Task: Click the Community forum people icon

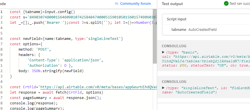Action: (x=117, y=3)
